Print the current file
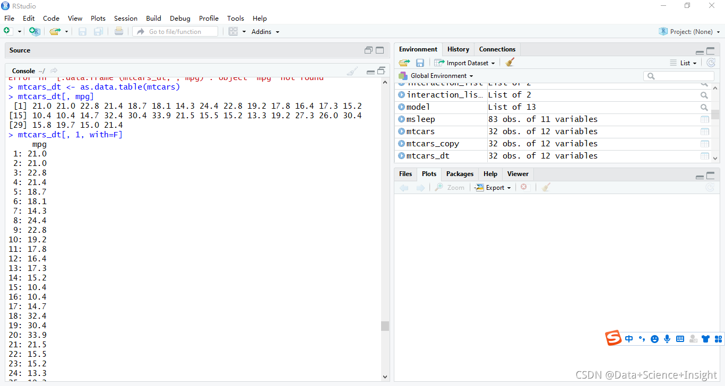The width and height of the screenshot is (725, 386). coord(118,31)
